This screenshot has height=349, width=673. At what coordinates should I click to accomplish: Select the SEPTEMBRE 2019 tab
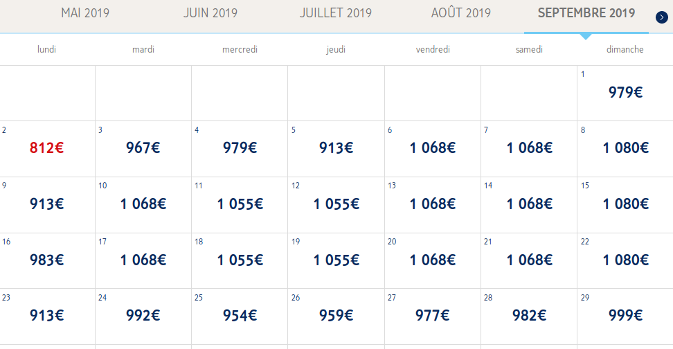tap(586, 13)
